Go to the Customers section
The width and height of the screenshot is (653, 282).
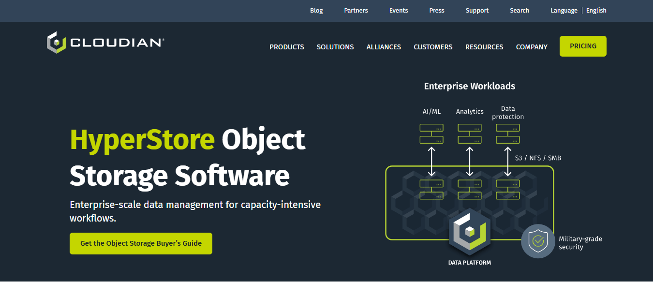[433, 47]
